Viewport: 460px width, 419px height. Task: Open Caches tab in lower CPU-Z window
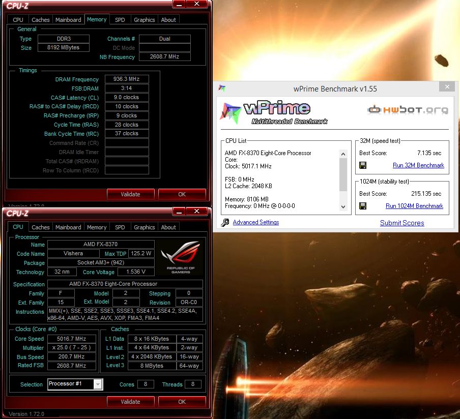tap(41, 227)
